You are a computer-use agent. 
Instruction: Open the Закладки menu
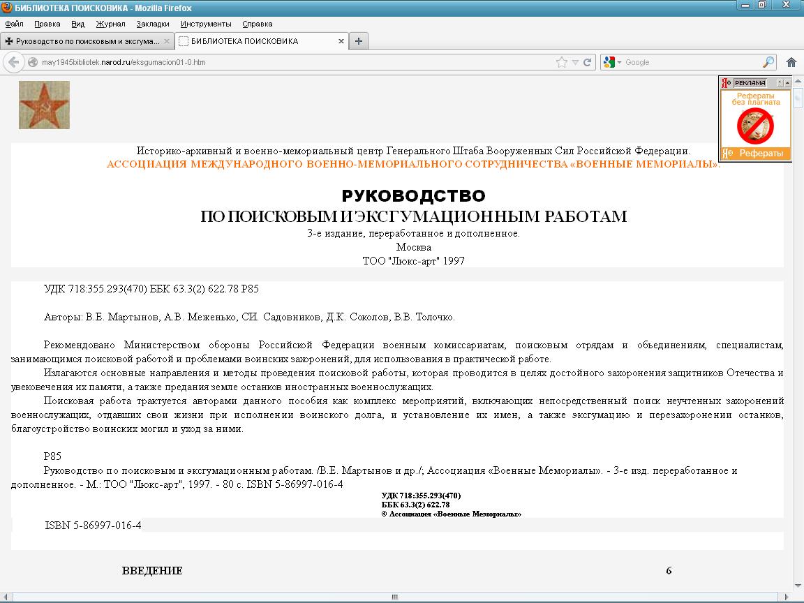(x=152, y=24)
